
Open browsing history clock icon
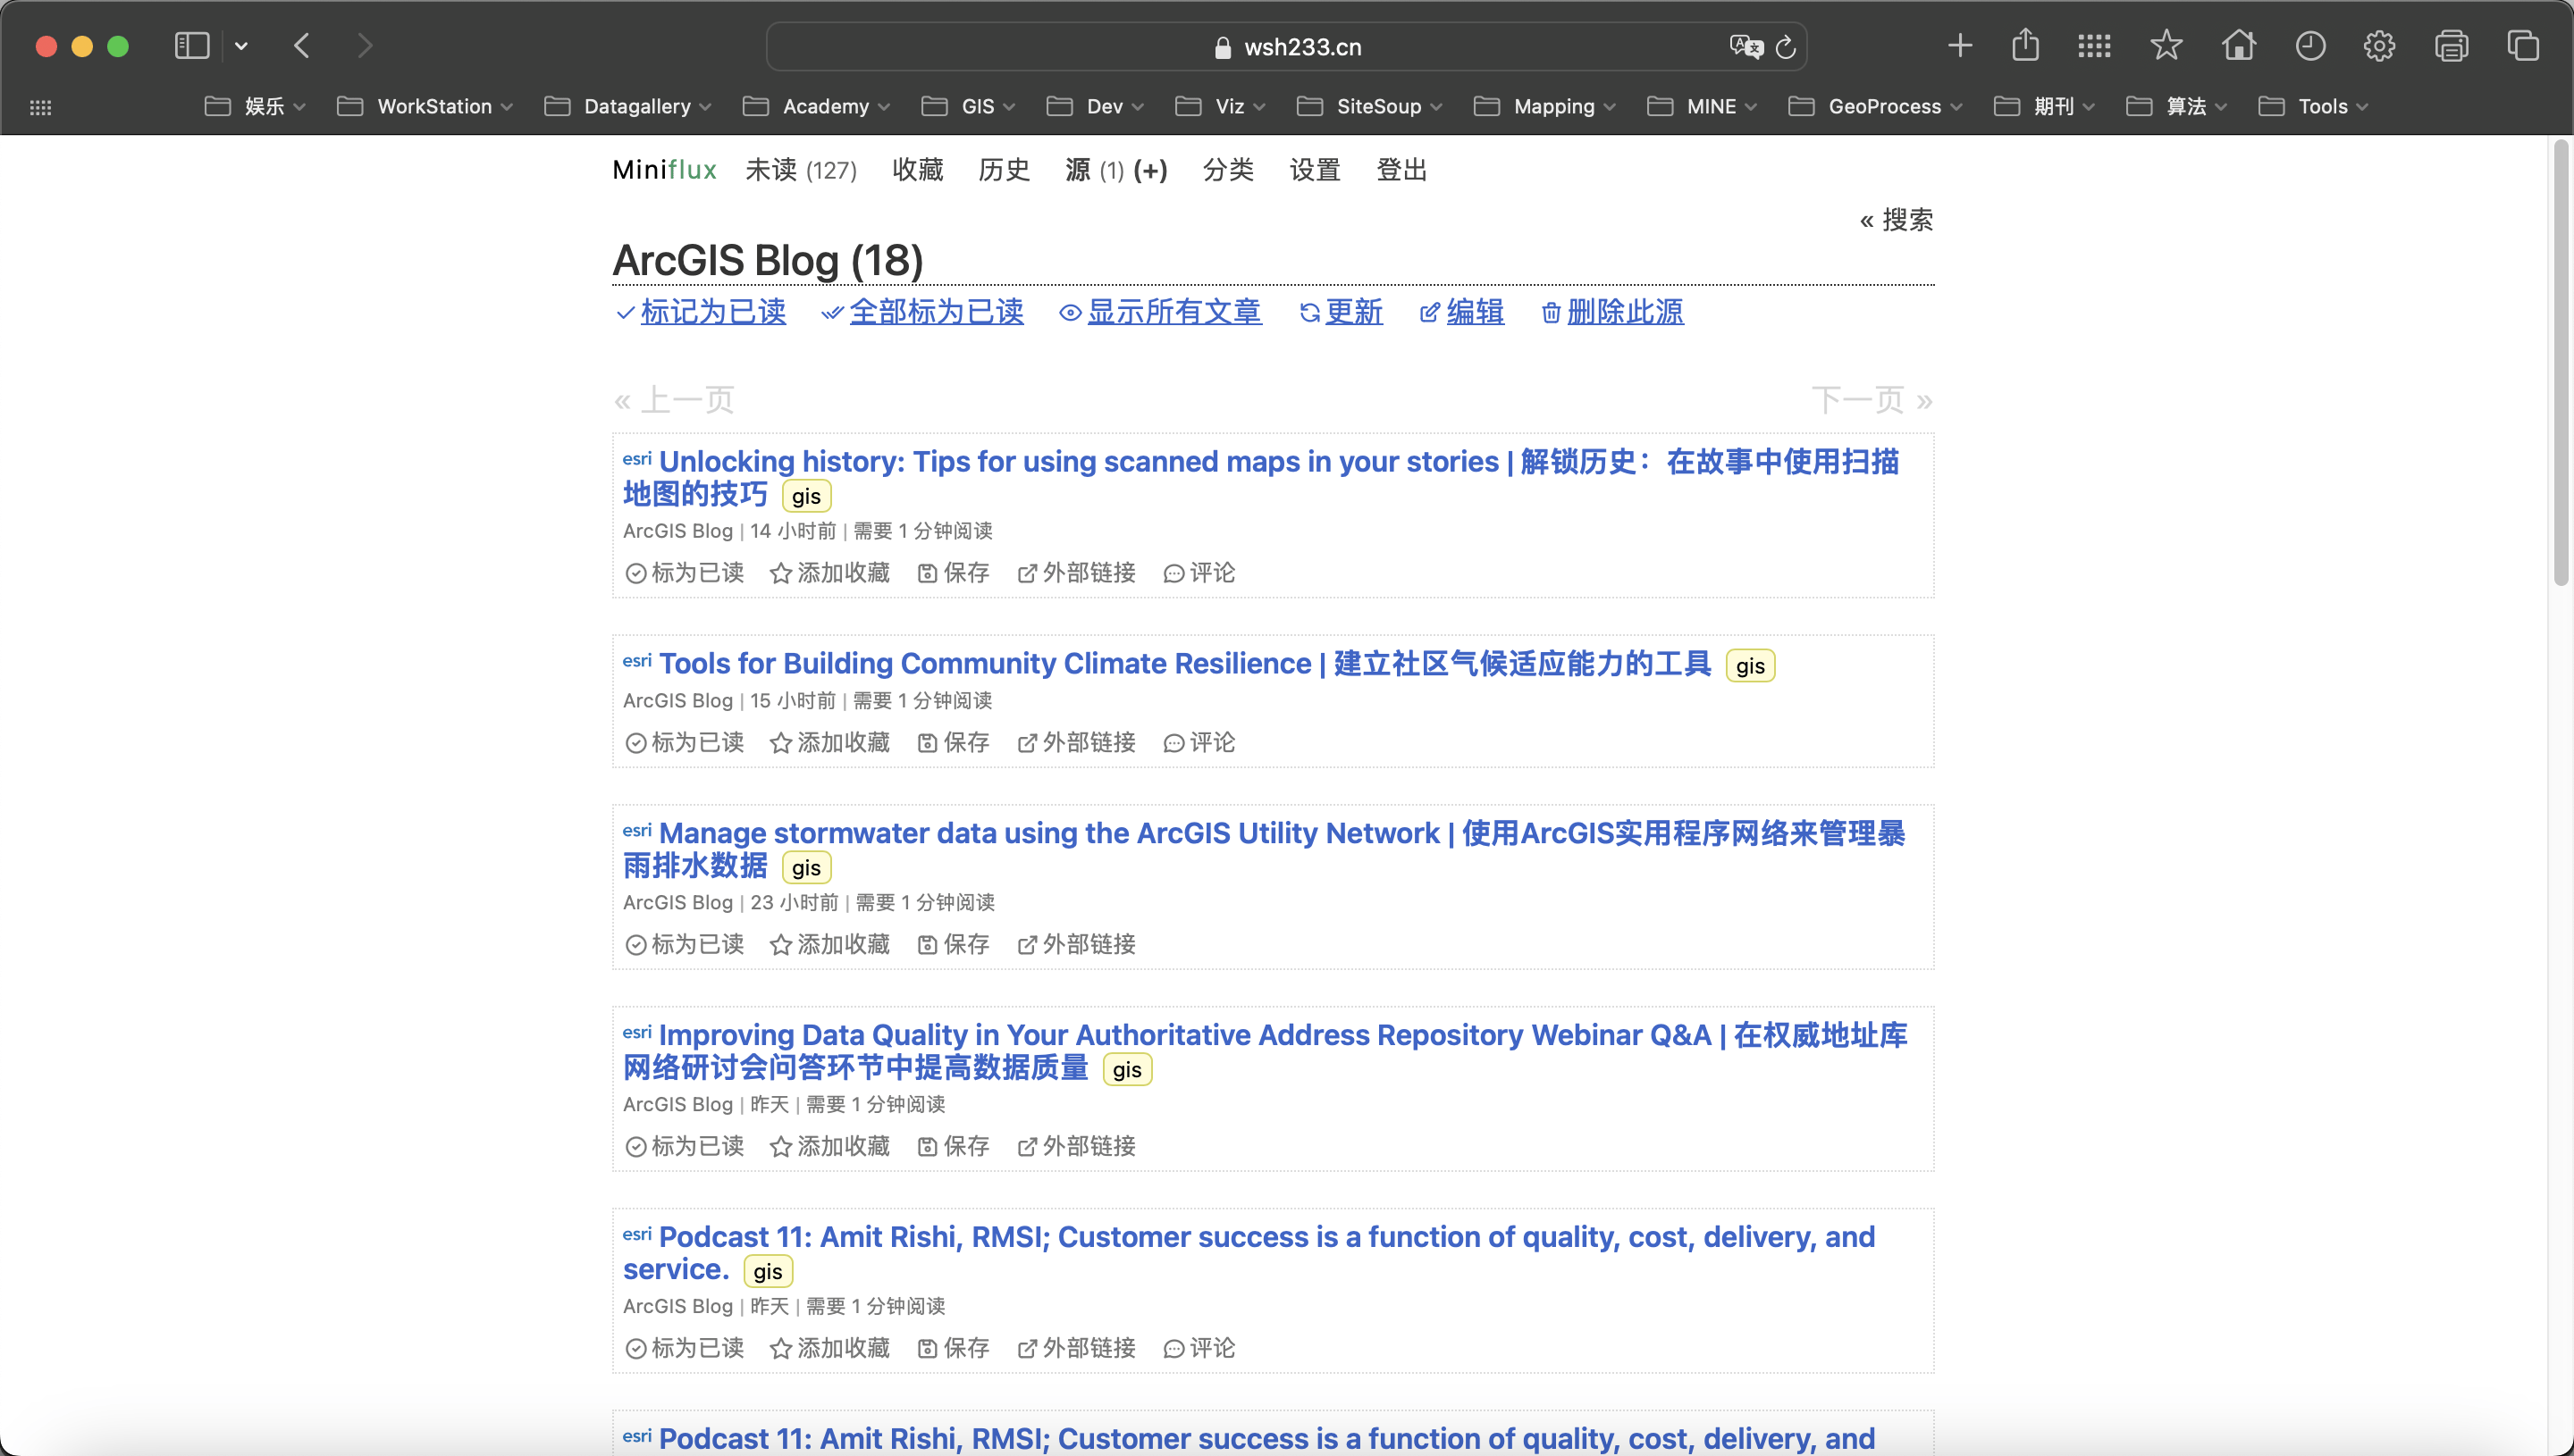pyautogui.click(x=2310, y=45)
